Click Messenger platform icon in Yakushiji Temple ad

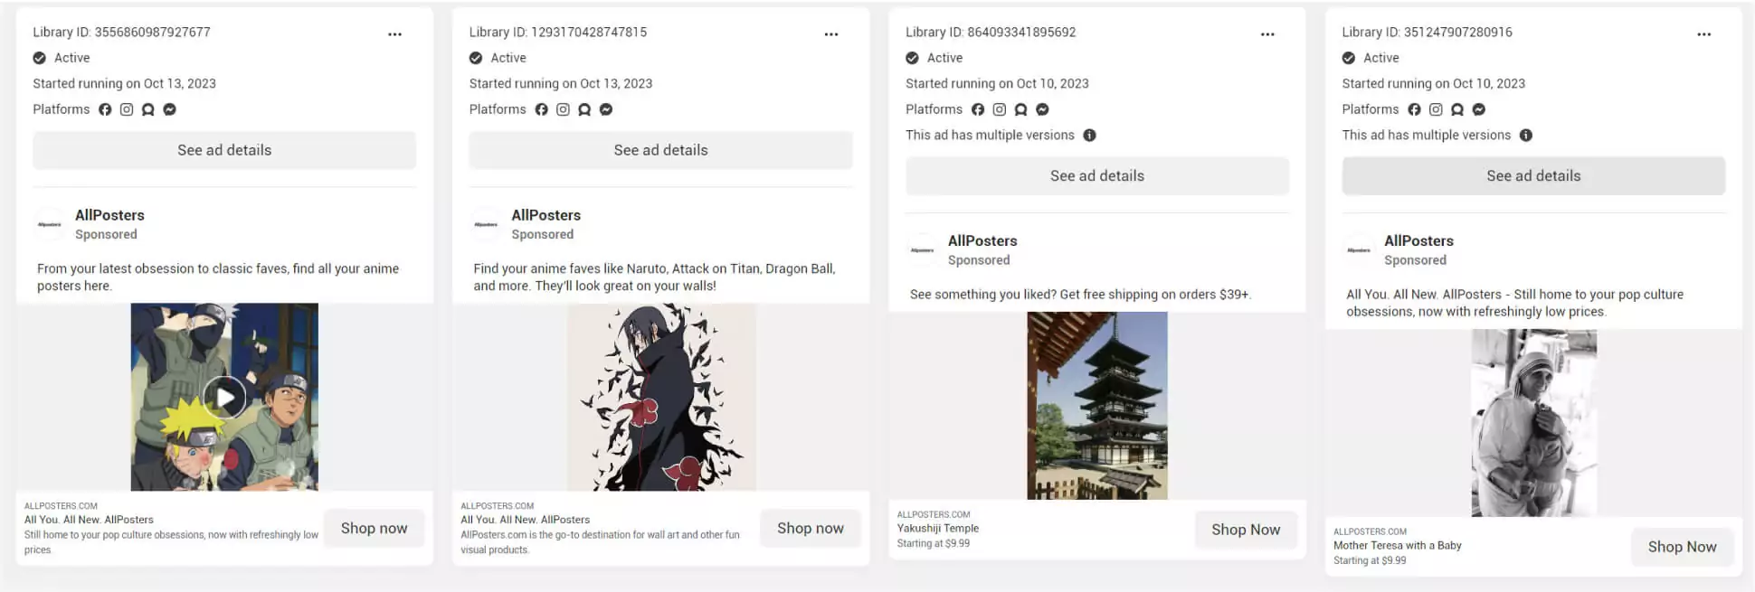pyautogui.click(x=1042, y=109)
